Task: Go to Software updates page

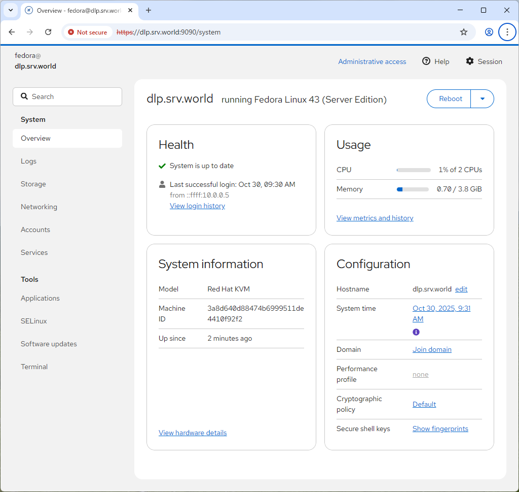Action: click(x=49, y=344)
